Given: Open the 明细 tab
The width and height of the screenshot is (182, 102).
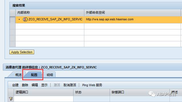Looking at the screenshot, I should click(x=50, y=75).
